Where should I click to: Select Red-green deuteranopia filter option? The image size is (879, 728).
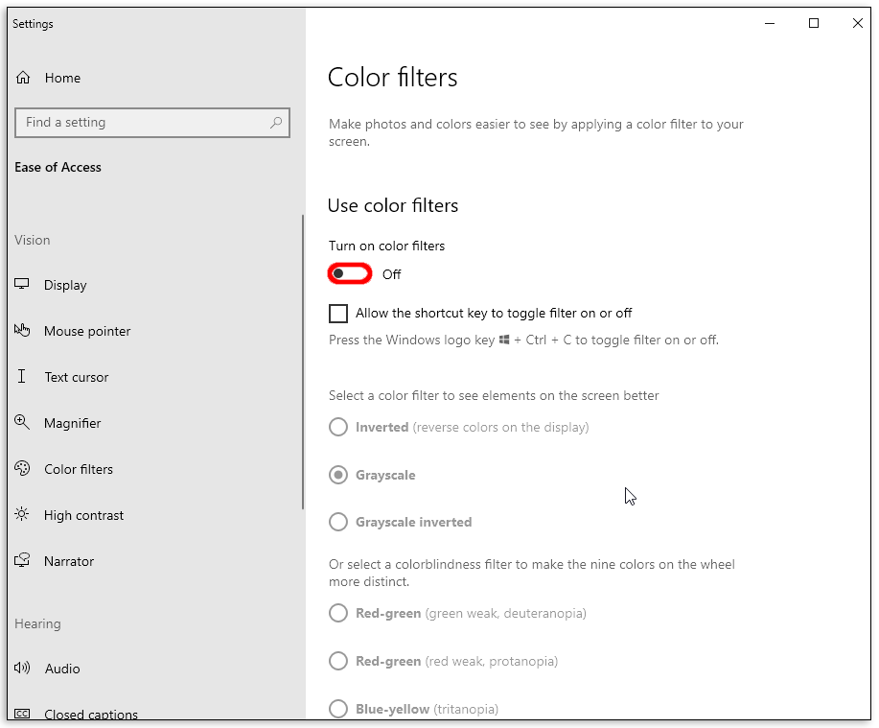click(338, 614)
